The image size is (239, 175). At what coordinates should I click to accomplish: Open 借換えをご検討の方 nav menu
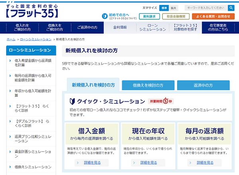pyautogui.click(x=55, y=28)
